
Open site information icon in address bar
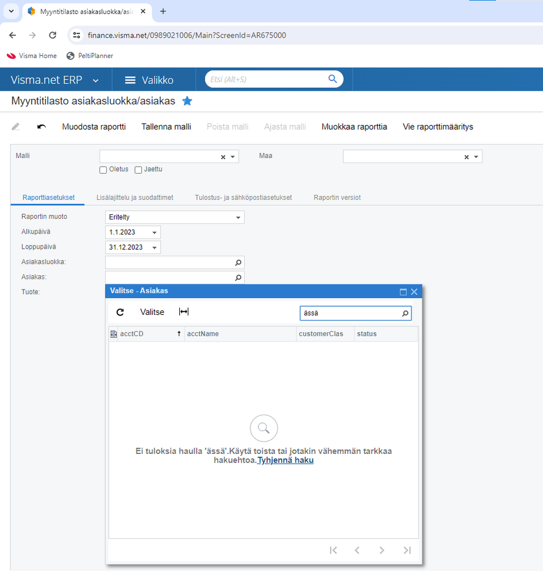pyautogui.click(x=76, y=35)
